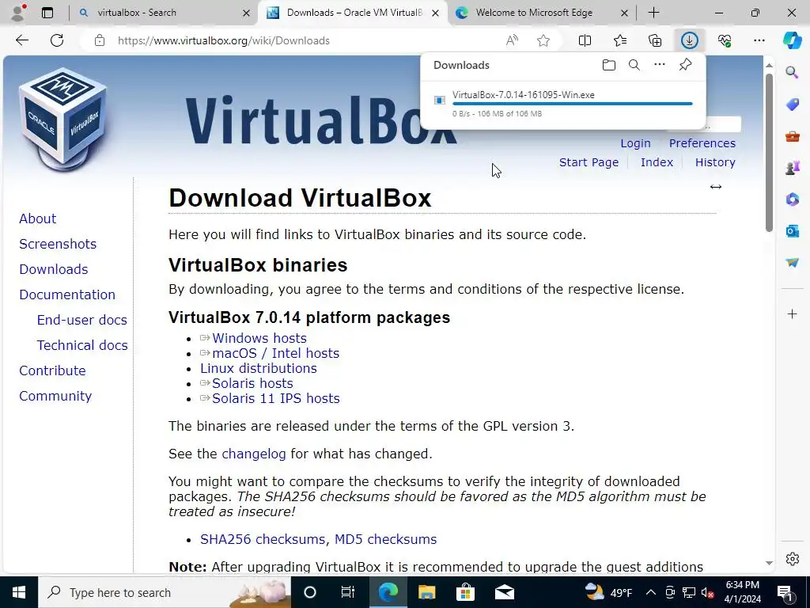This screenshot has height=608, width=810.
Task: Select the Downloads – Oracle VM VirtualBox tab
Action: (352, 13)
